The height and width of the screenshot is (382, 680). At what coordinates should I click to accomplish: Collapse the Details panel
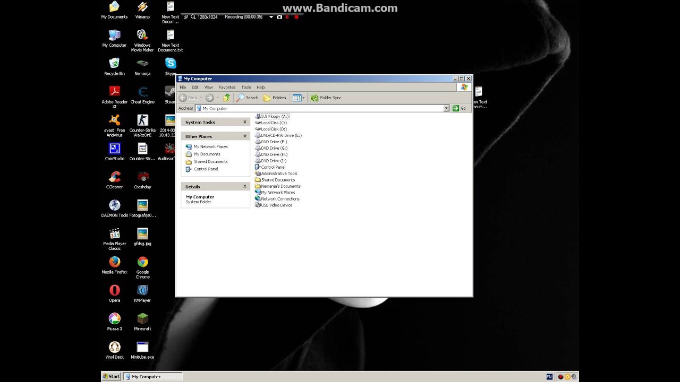245,187
